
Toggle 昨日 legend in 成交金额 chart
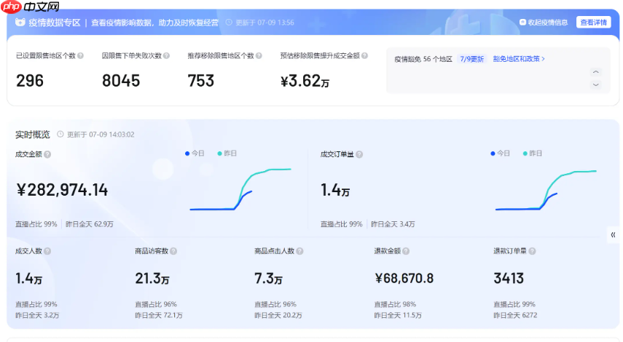[227, 154]
